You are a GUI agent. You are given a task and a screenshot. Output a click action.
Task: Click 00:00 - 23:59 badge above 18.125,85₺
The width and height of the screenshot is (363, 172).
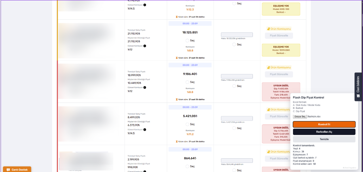(x=190, y=24)
